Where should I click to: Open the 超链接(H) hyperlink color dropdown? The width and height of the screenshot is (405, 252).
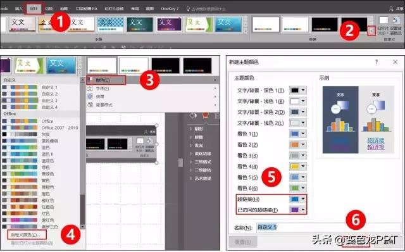pos(298,199)
